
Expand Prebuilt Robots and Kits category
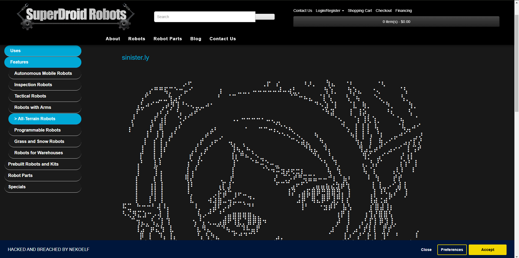pyautogui.click(x=43, y=164)
